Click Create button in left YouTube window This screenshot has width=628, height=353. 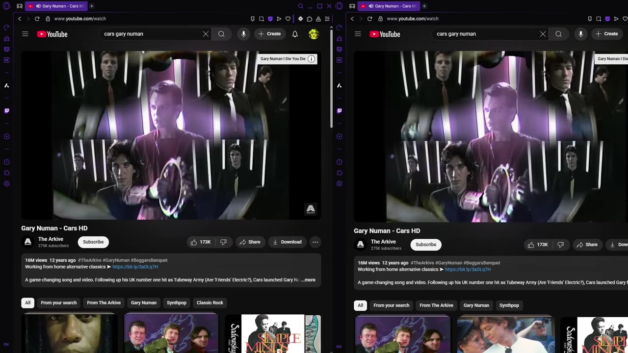tap(270, 34)
